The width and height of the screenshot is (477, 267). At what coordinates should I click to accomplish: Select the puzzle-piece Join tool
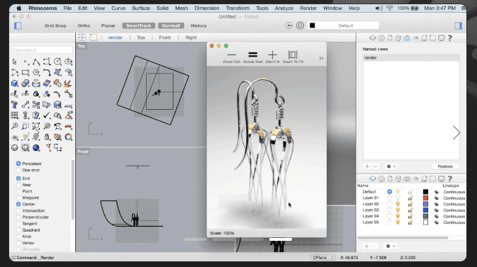pos(57,84)
